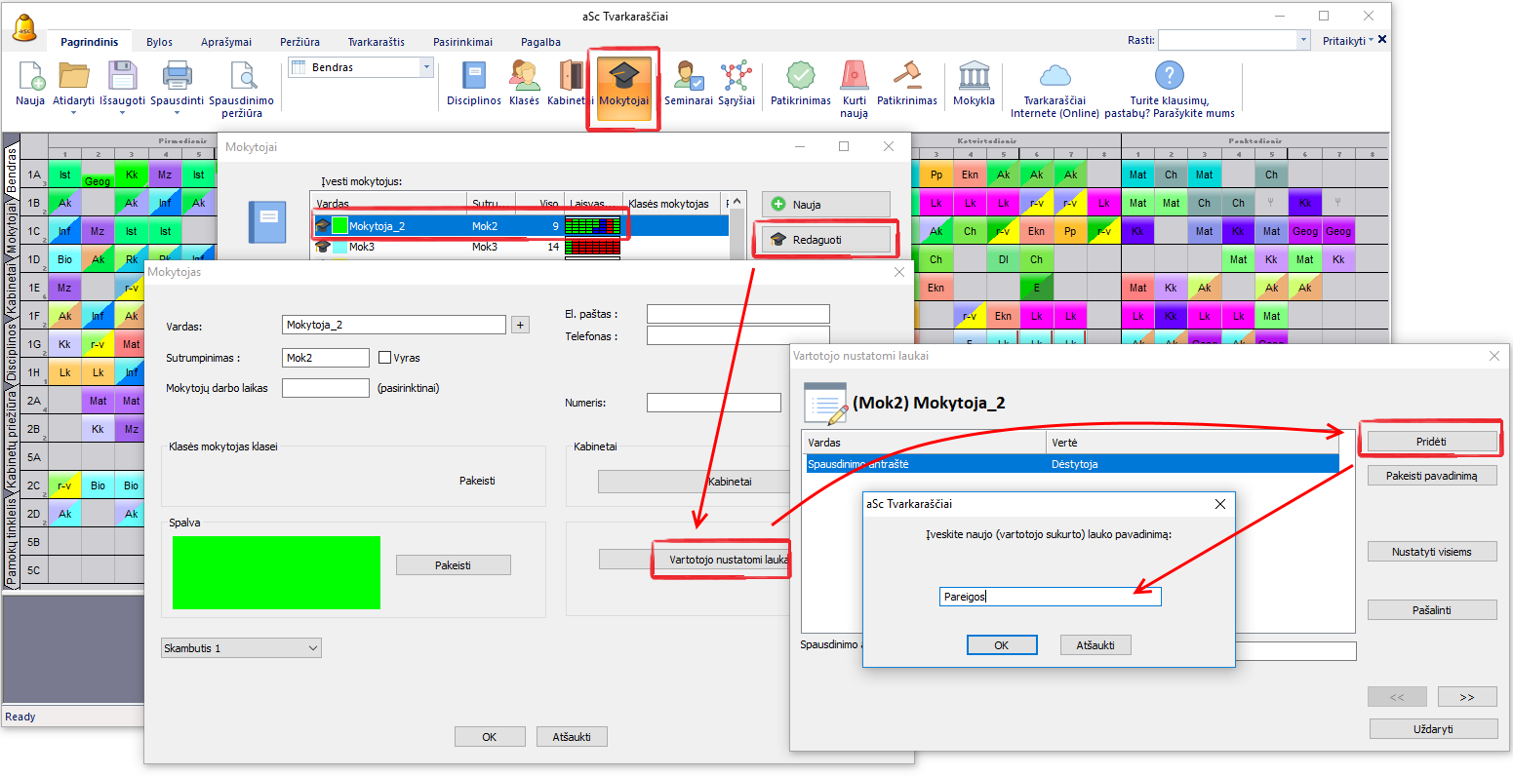Click the Vartotojo nustatomi laukai button
Screen dimensions: 1513x776
click(x=721, y=560)
